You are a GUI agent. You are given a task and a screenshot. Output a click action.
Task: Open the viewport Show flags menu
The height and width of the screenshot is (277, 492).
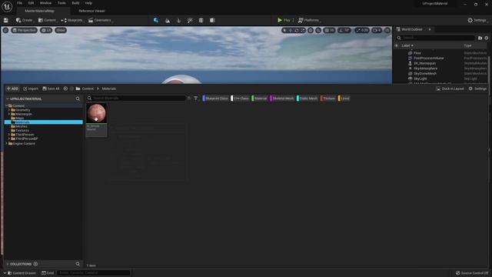pos(61,30)
